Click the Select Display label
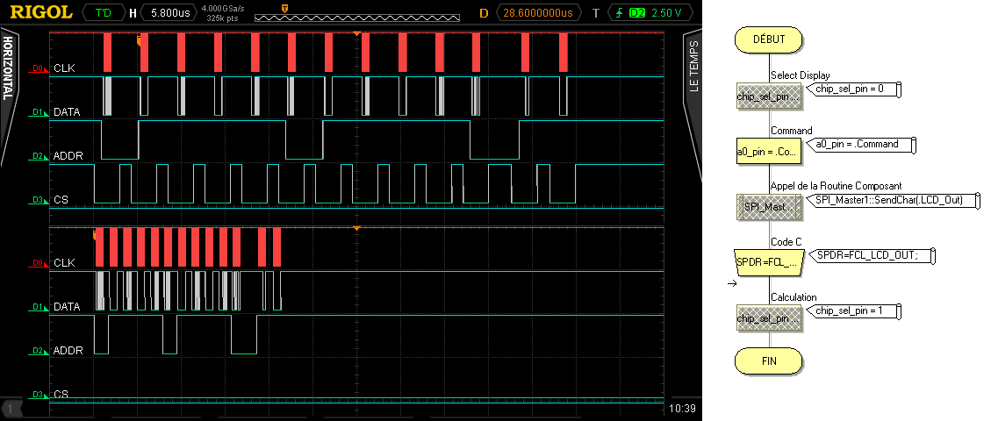The height and width of the screenshot is (421, 991). [801, 75]
